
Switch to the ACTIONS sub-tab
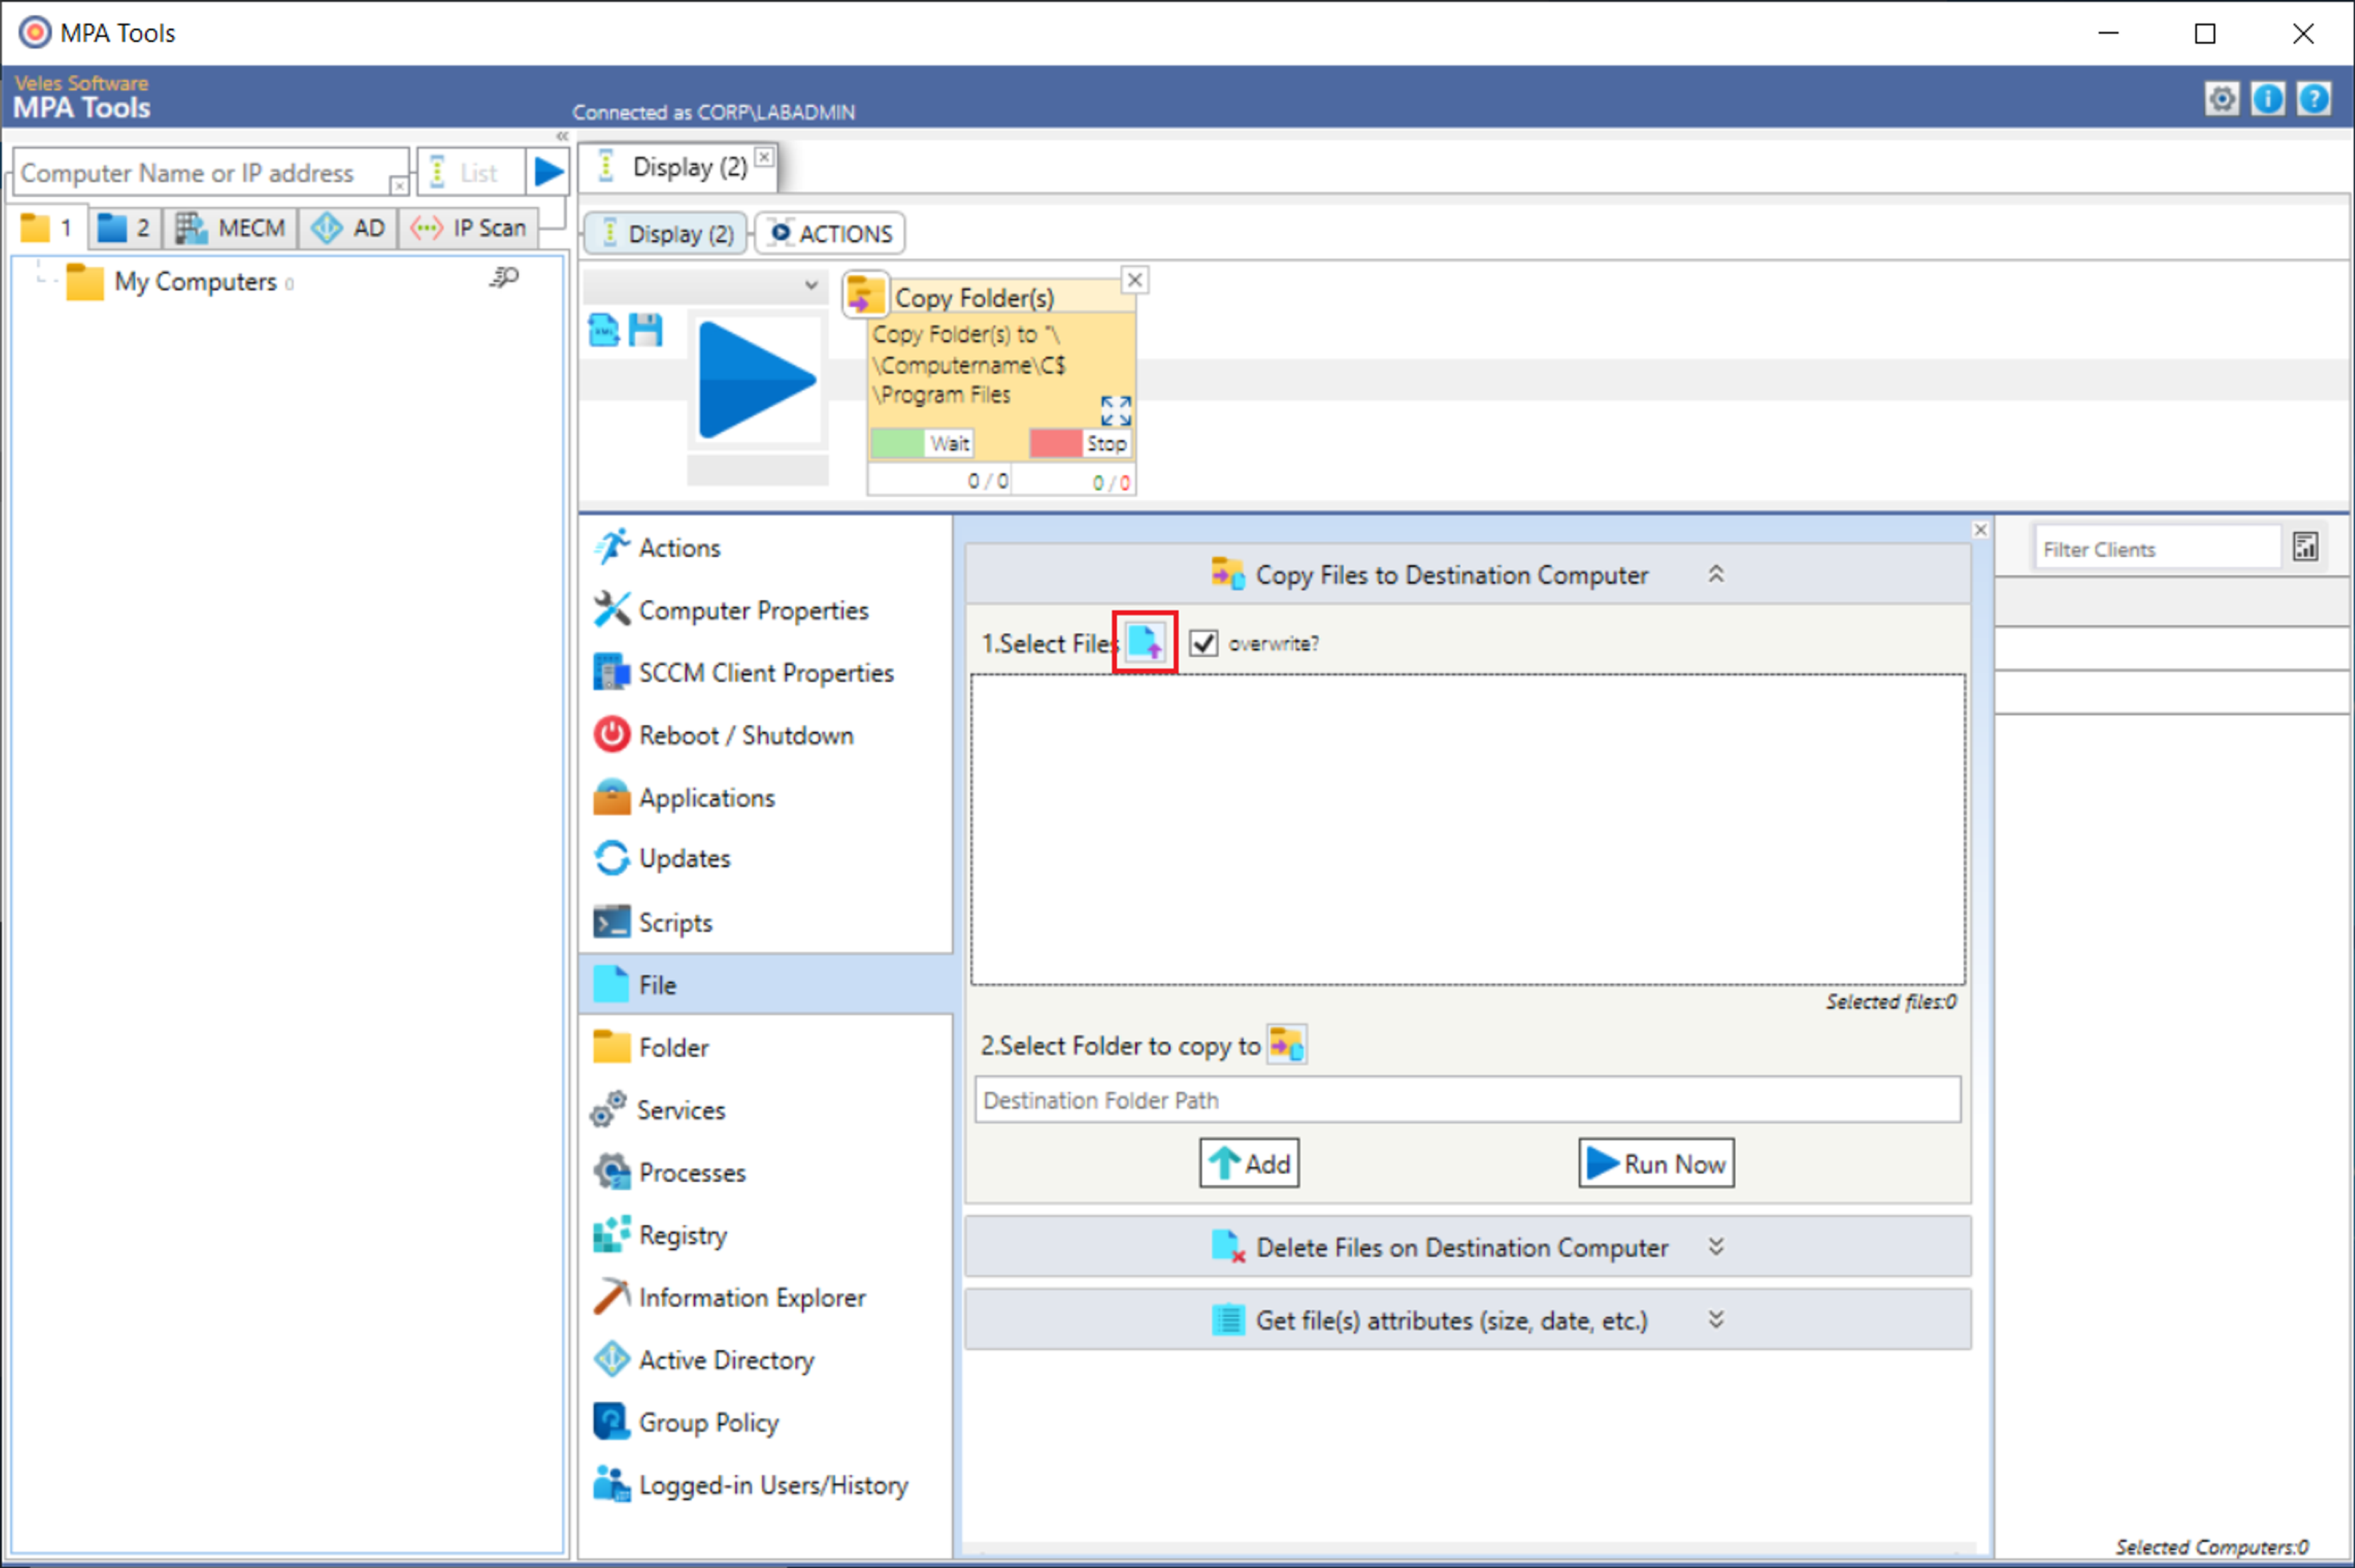click(x=830, y=233)
